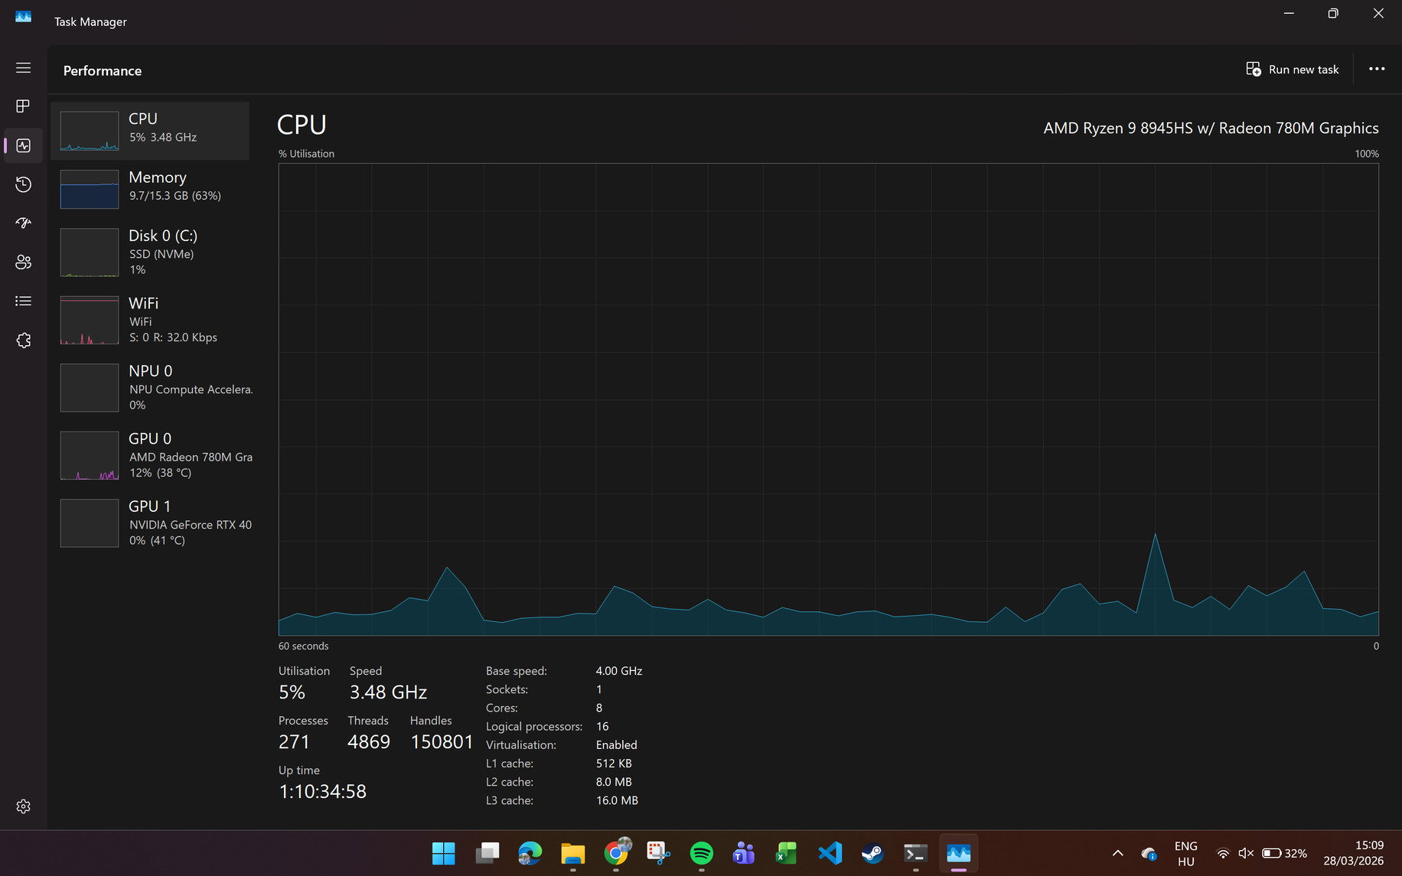Open Snipping Tool from taskbar
Image resolution: width=1402 pixels, height=876 pixels.
click(658, 853)
